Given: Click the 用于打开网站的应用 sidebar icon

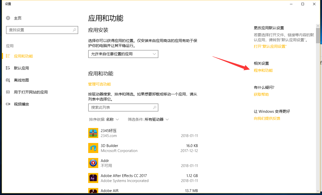Looking at the screenshot, I should coord(8,92).
